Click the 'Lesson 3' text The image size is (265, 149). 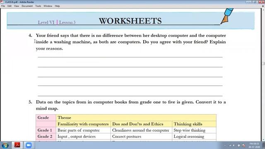click(67, 22)
